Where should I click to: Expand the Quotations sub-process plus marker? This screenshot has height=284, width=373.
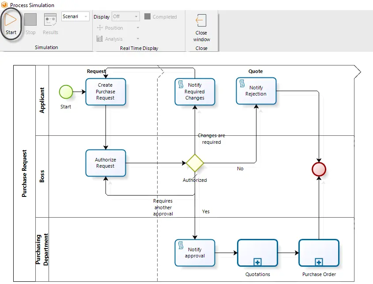[x=257, y=262]
